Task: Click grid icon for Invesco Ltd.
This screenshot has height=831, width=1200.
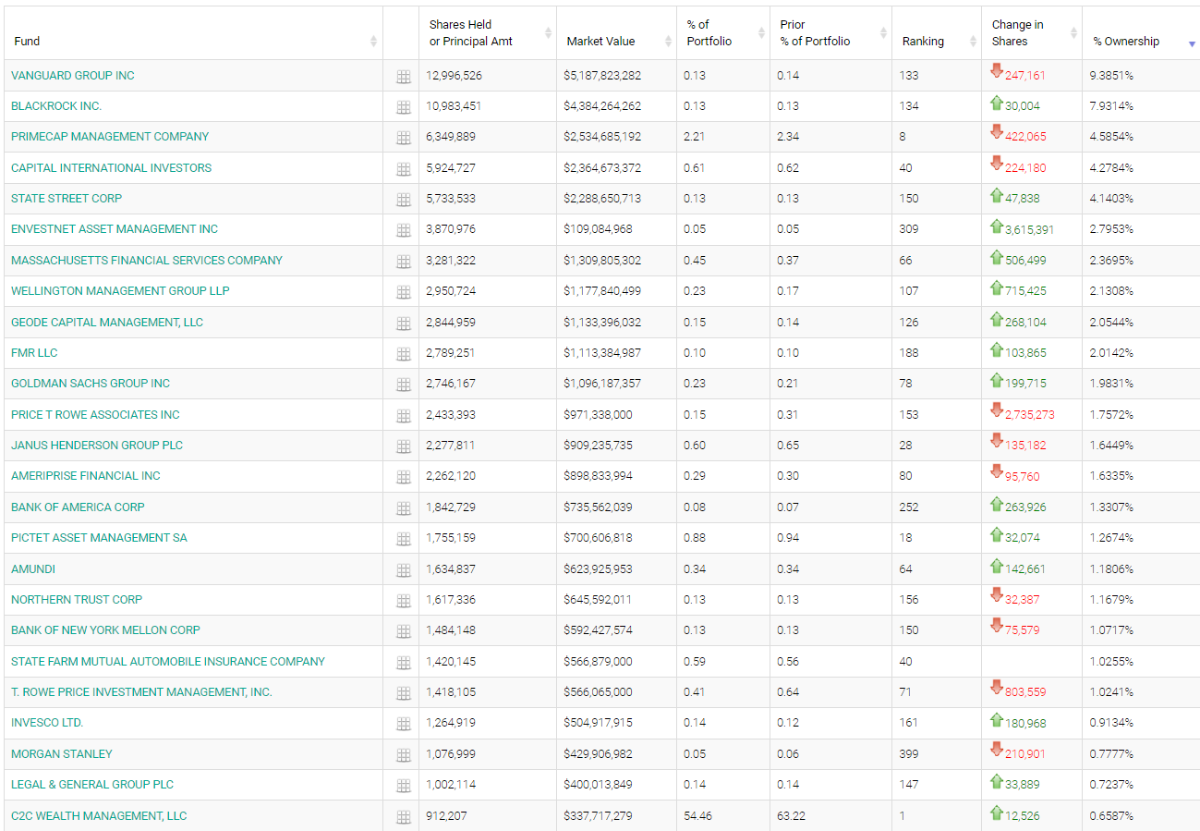Action: click(403, 725)
